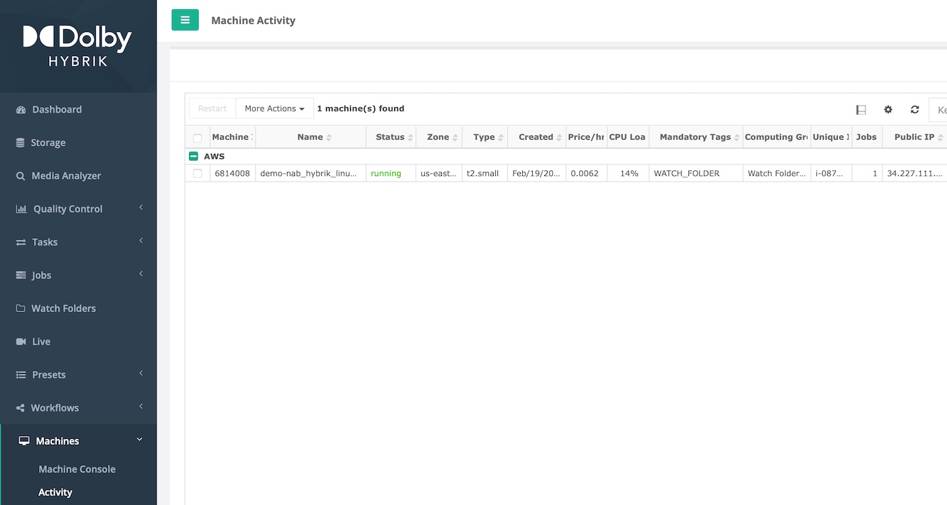The image size is (947, 505).
Task: Open the Machine Console page
Action: pos(77,469)
